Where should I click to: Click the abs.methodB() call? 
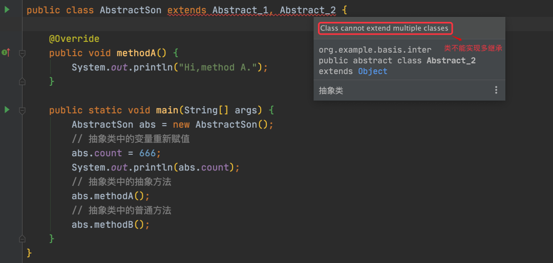pyautogui.click(x=108, y=225)
